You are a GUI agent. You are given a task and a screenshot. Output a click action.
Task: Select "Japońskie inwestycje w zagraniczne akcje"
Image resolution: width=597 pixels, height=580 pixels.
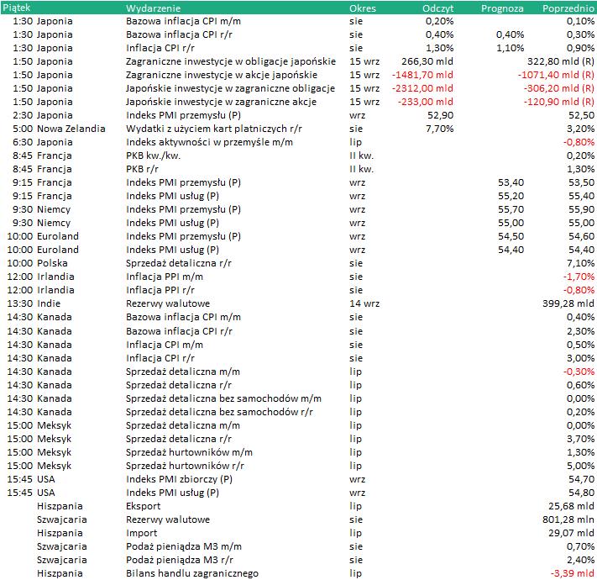[x=221, y=102]
